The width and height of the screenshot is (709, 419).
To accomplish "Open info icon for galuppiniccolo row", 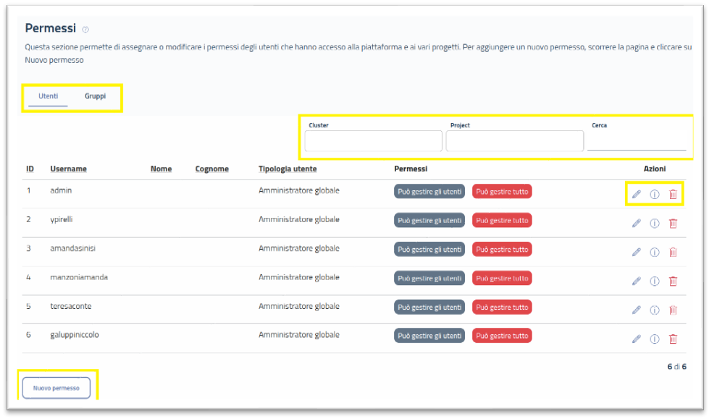I will tap(655, 339).
